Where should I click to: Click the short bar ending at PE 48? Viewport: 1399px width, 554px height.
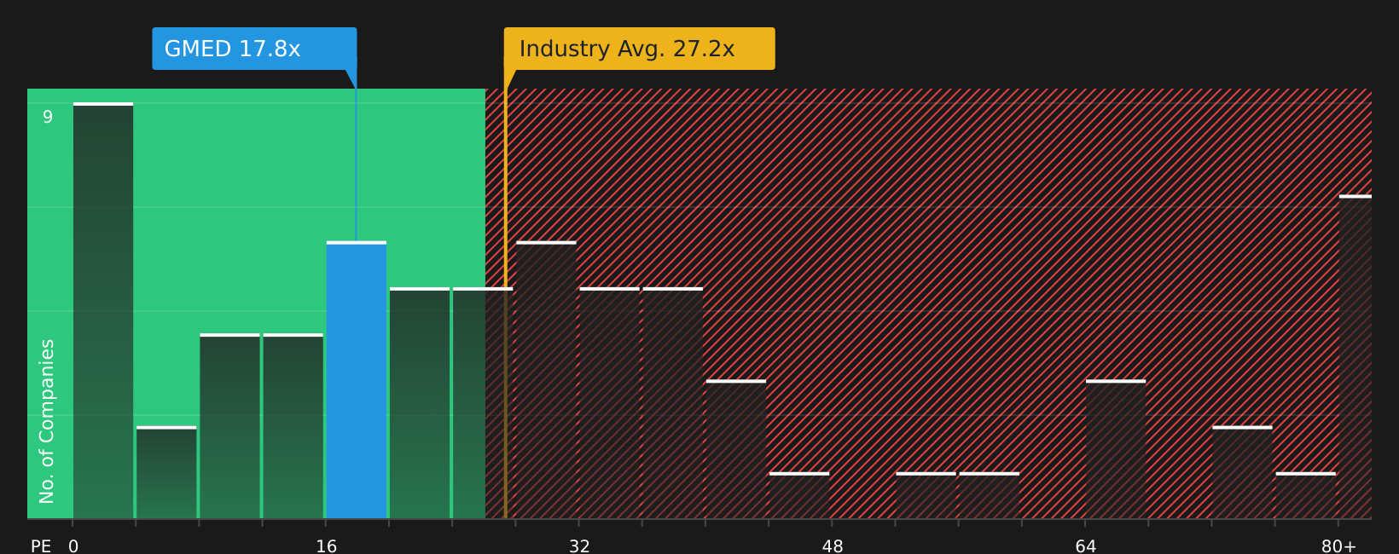tap(799, 495)
